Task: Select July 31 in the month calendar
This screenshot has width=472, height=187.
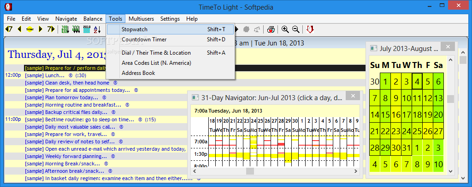Action: click(x=407, y=147)
